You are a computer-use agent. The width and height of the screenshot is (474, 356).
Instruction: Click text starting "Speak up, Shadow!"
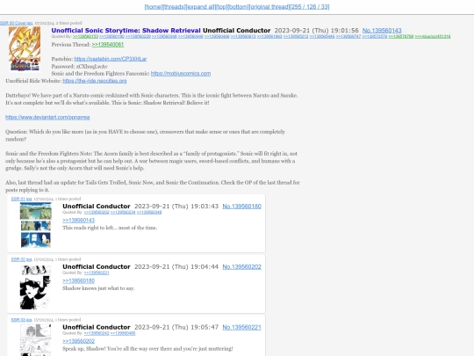147,349
